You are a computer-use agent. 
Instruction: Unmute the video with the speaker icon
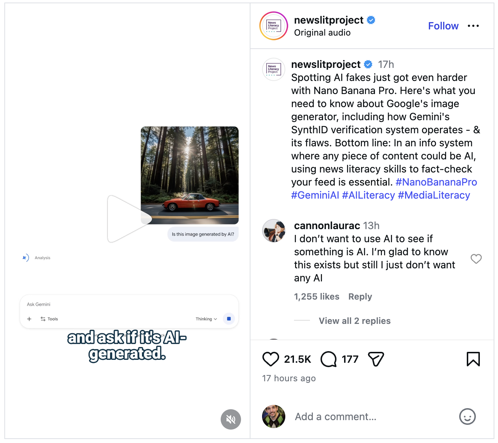(231, 419)
